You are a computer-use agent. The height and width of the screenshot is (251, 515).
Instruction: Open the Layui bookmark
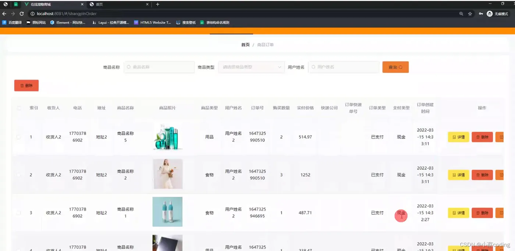pos(110,22)
